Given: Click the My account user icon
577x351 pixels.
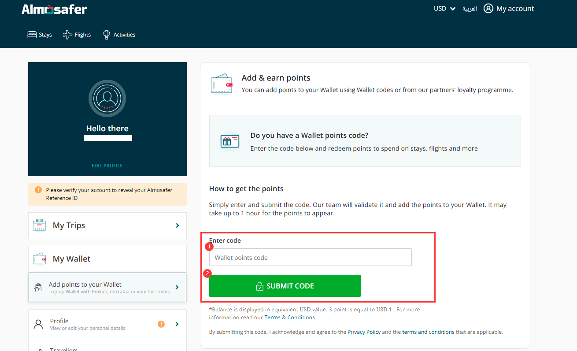Looking at the screenshot, I should pyautogui.click(x=488, y=8).
